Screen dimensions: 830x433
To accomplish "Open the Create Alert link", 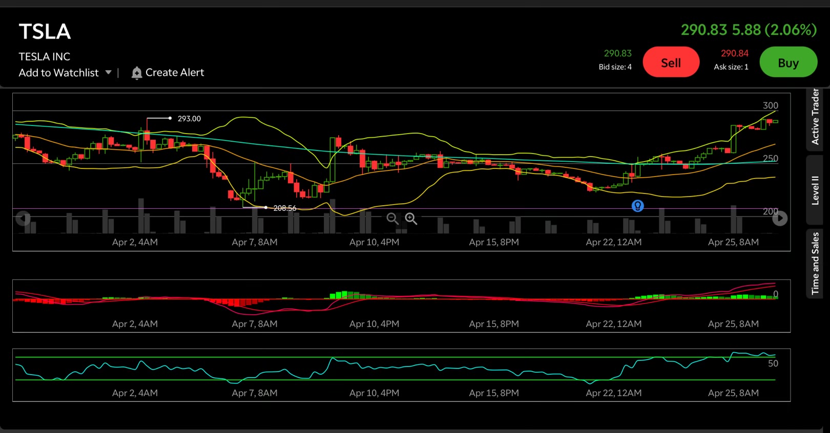I will point(175,73).
